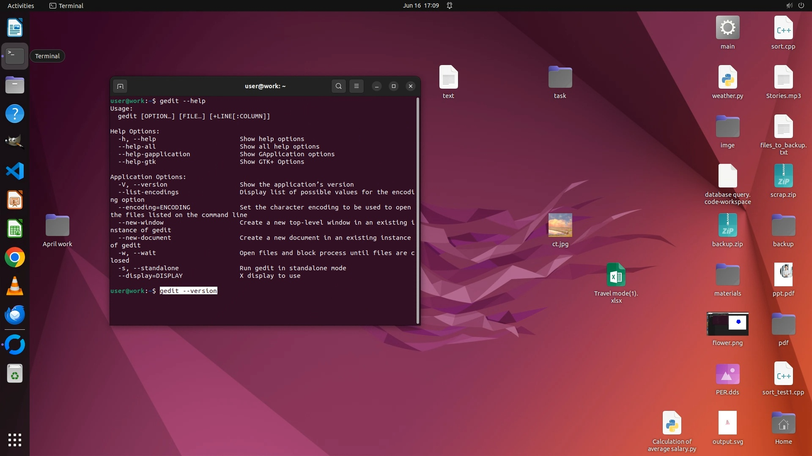812x456 pixels.
Task: Open the Terminal app menu in the top bar
Action: (x=66, y=5)
